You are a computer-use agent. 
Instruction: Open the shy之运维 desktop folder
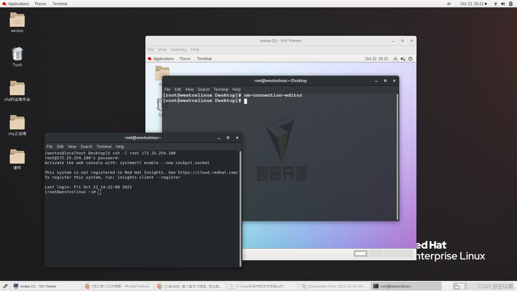[17, 123]
